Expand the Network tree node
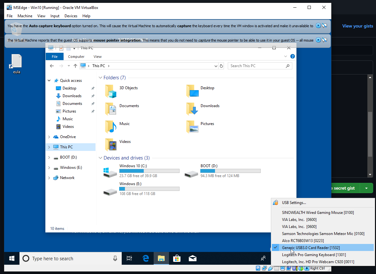The image size is (376, 274). coord(49,178)
